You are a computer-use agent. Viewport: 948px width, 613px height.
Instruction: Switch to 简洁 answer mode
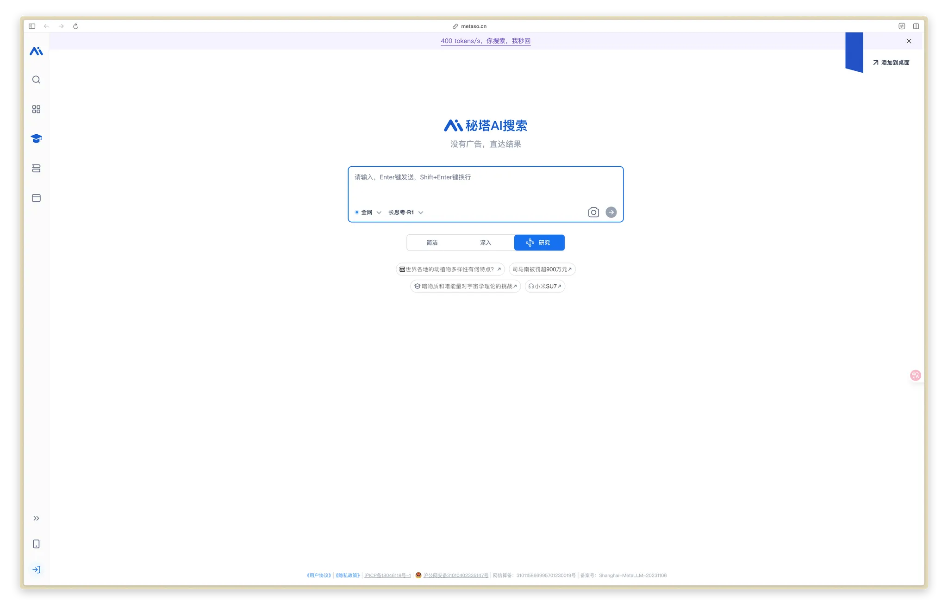click(432, 242)
